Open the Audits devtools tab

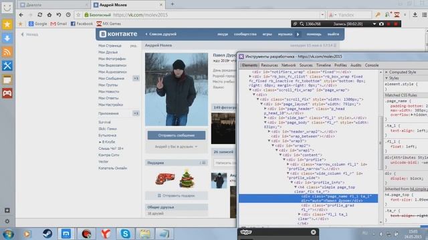tap(356, 65)
